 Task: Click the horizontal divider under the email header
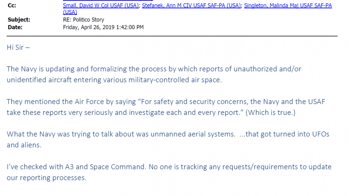pos(172,36)
